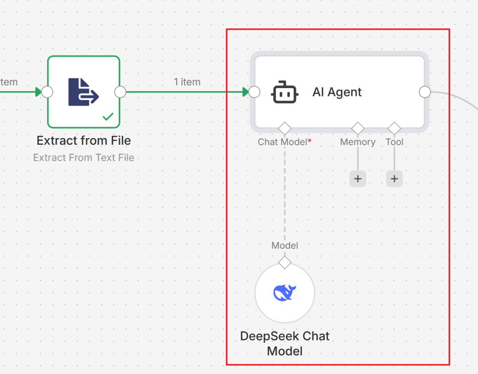This screenshot has width=478, height=374.
Task: Click the Memory diamond connector below AI Agent
Action: click(358, 127)
